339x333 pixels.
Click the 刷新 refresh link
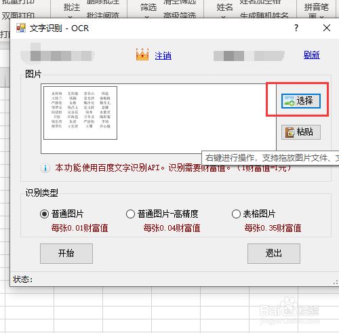pos(312,55)
